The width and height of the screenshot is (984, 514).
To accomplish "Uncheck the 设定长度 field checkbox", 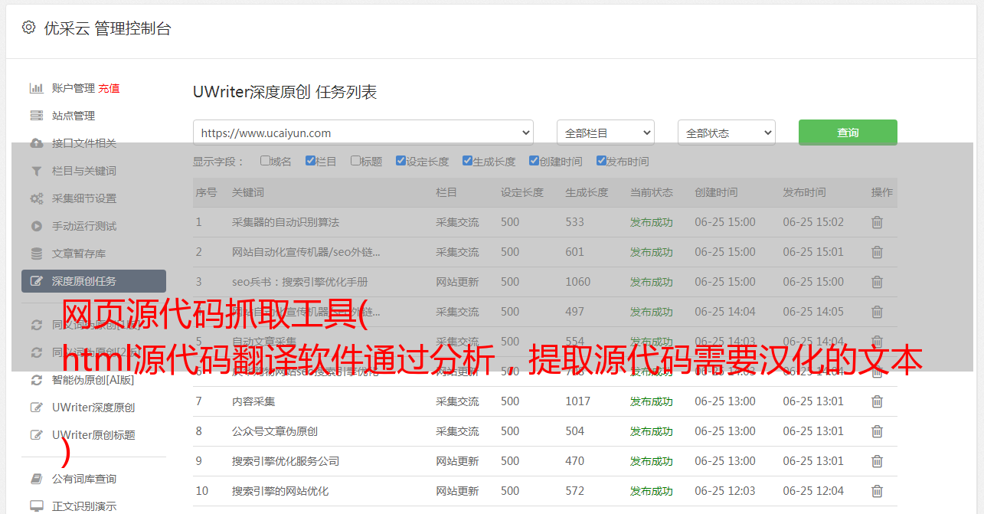I will [400, 161].
